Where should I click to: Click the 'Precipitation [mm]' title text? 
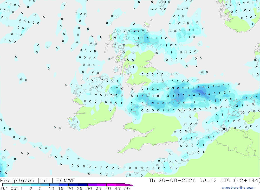pyautogui.click(x=27, y=180)
